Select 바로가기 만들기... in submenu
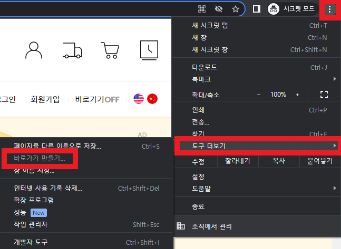The height and width of the screenshot is (249, 341). (x=40, y=158)
